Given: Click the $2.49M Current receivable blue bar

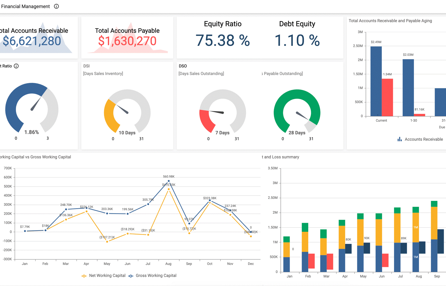Looking at the screenshot, I should click(x=376, y=81).
